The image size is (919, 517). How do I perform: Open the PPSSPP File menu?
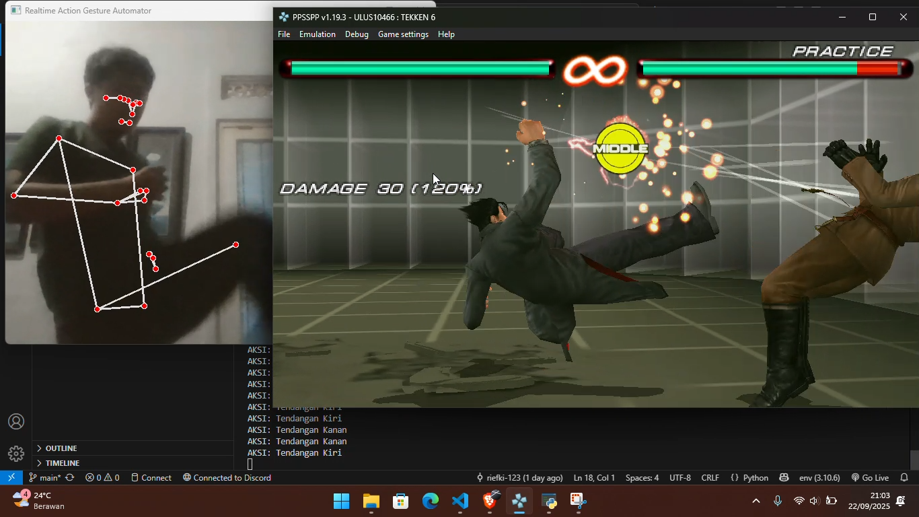coord(284,34)
